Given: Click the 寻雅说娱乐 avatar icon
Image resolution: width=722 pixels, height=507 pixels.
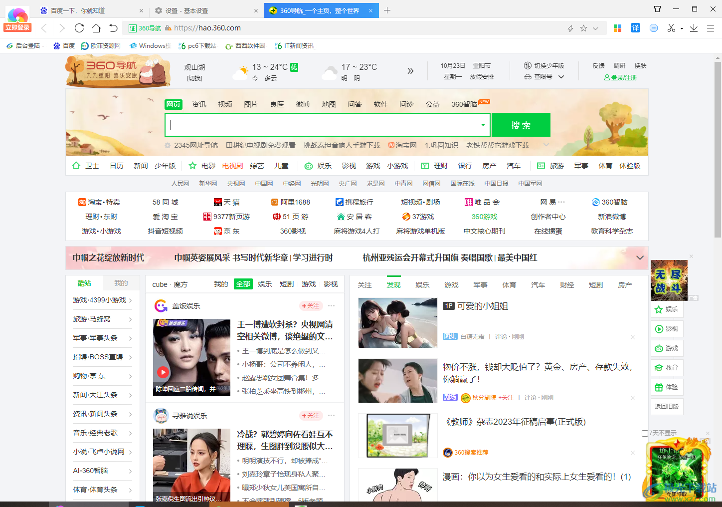Looking at the screenshot, I should [x=161, y=416].
